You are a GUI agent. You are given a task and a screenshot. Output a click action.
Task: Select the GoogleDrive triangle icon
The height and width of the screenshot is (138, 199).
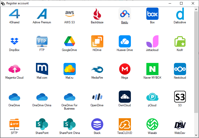[70, 41]
